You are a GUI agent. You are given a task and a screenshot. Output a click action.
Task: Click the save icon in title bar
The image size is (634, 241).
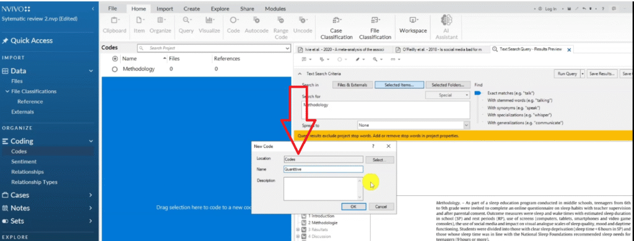tap(570, 9)
